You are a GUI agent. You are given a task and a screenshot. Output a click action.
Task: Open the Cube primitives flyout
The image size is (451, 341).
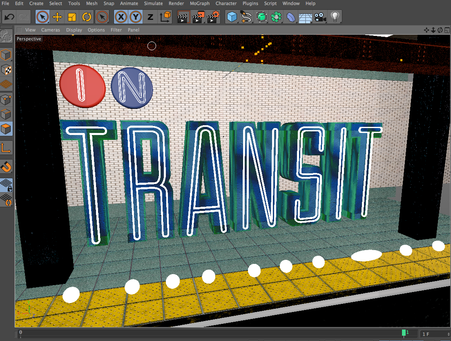[232, 17]
